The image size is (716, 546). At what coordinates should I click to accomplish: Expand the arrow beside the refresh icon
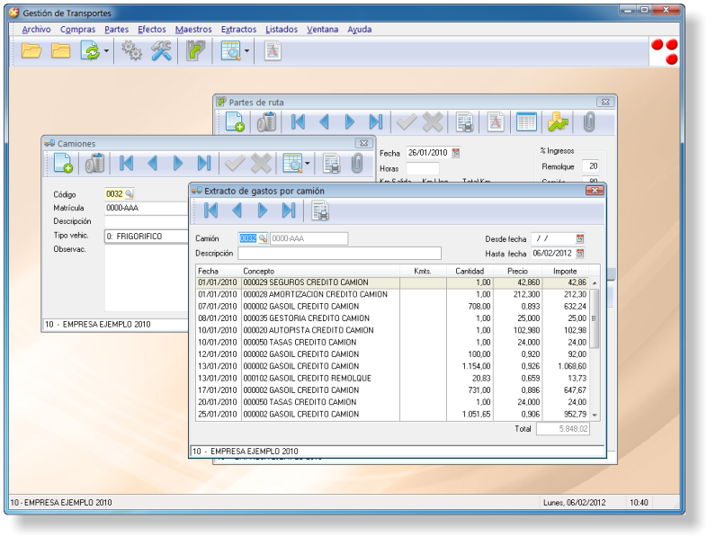point(106,50)
